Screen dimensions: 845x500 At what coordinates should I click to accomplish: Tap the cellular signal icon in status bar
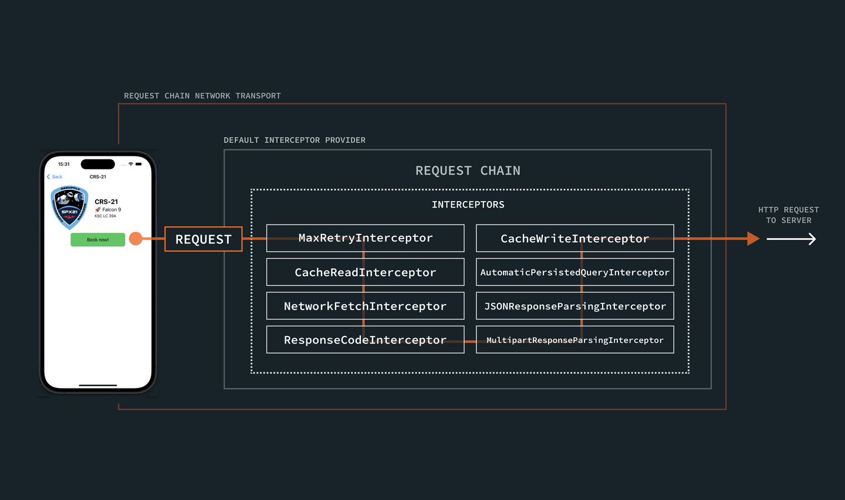coord(123,165)
